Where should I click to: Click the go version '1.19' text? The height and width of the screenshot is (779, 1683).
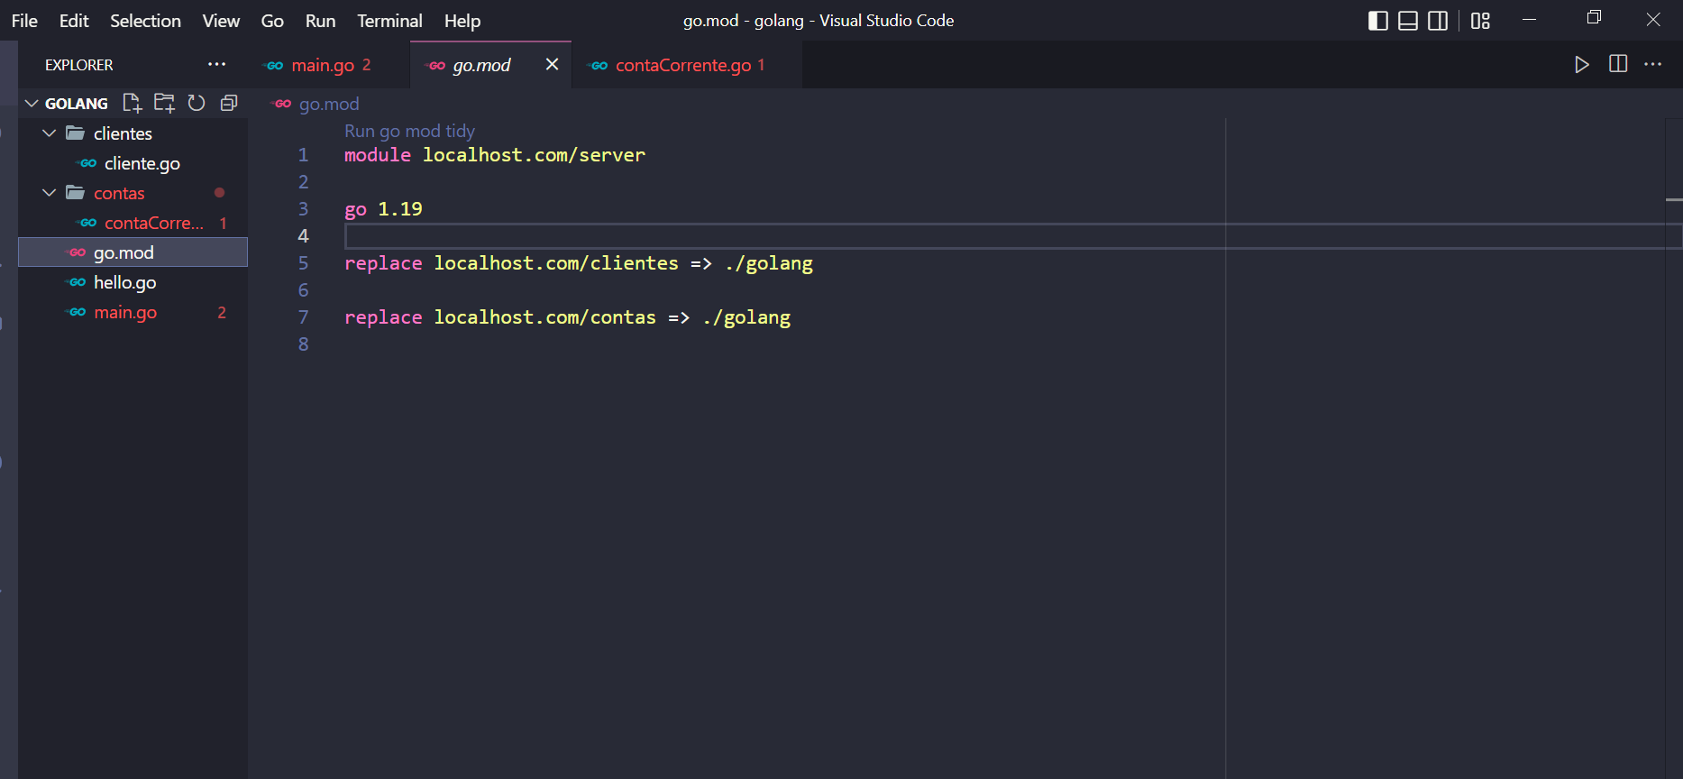pyautogui.click(x=400, y=209)
